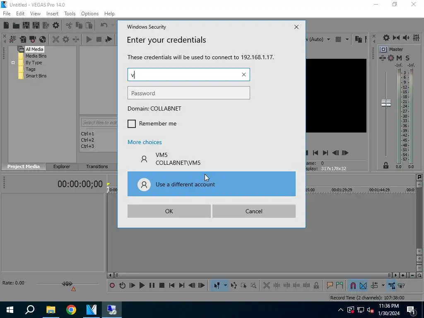The height and width of the screenshot is (318, 424).
Task: Select the Smart Bins folder
Action: coord(36,76)
